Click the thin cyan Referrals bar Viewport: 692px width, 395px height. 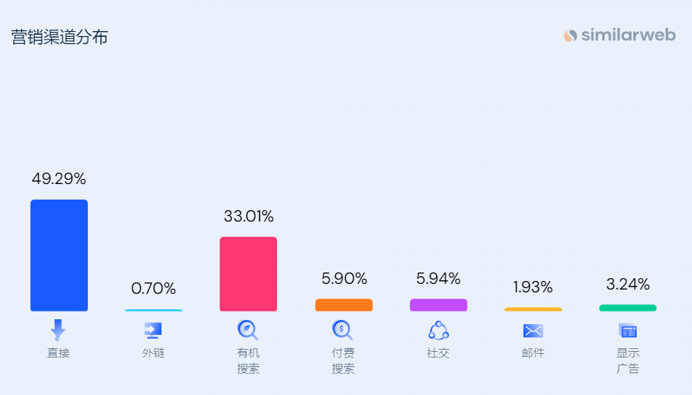[154, 310]
